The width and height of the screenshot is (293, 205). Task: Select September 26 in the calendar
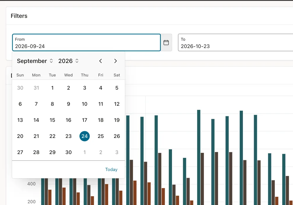[117, 136]
